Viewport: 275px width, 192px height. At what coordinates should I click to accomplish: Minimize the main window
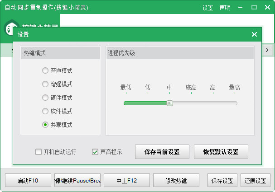pyautogui.click(x=241, y=7)
